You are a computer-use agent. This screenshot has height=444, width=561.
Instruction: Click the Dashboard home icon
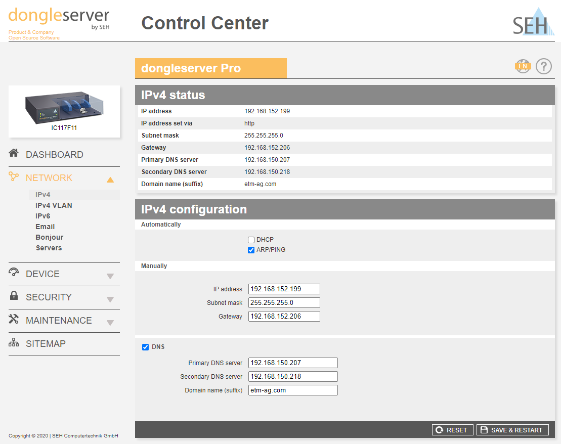click(x=14, y=153)
